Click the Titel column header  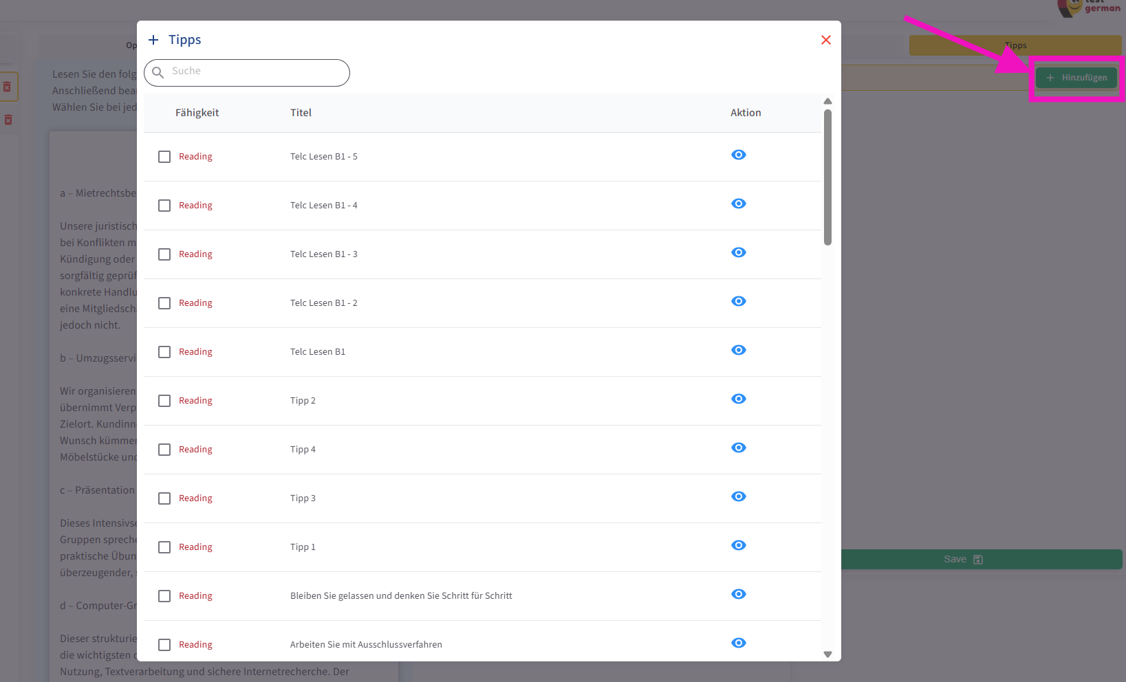pos(301,113)
